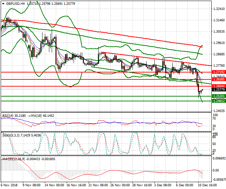Select the 14 Nov 00:00 time axis label
This screenshot has width=226, height=189.
pyautogui.click(x=54, y=185)
